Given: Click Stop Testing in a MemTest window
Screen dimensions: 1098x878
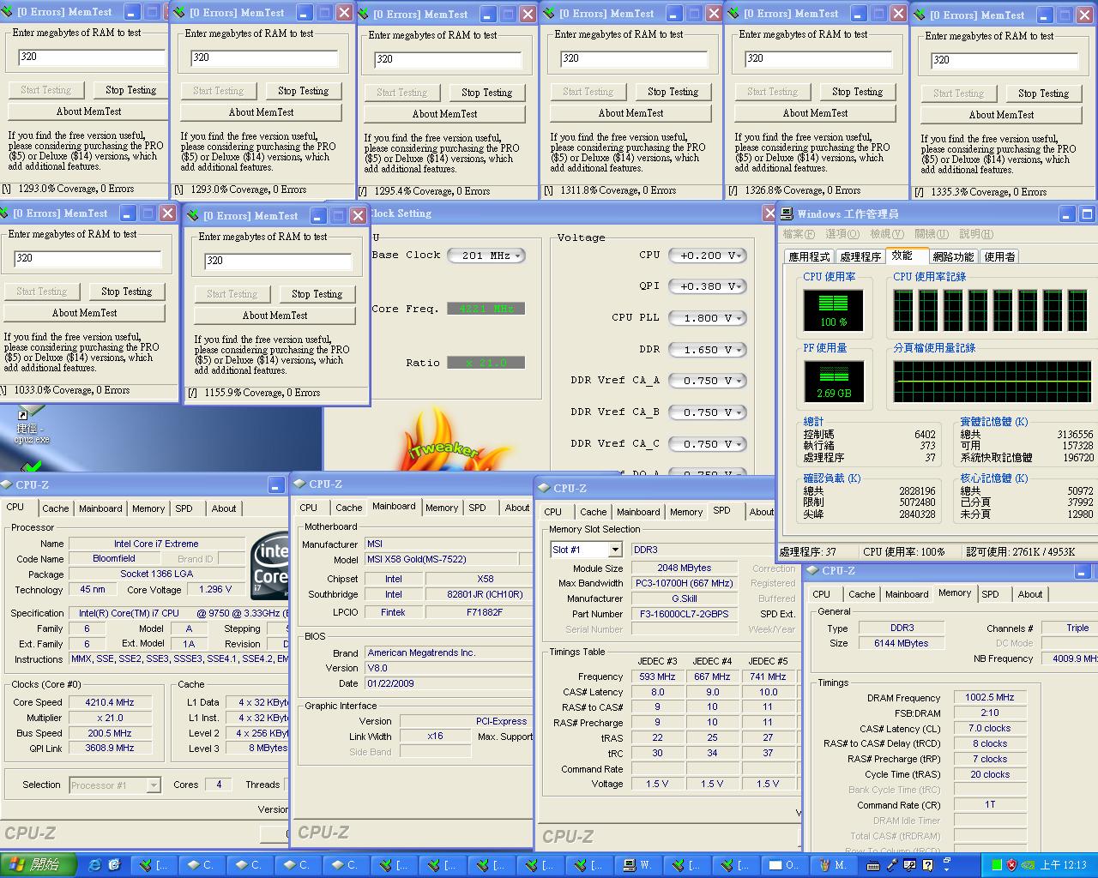Looking at the screenshot, I should coord(130,89).
